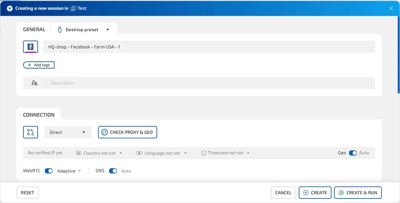This screenshot has height=203, width=400.
Task: Click the CREATE & RUN button
Action: [x=358, y=193]
